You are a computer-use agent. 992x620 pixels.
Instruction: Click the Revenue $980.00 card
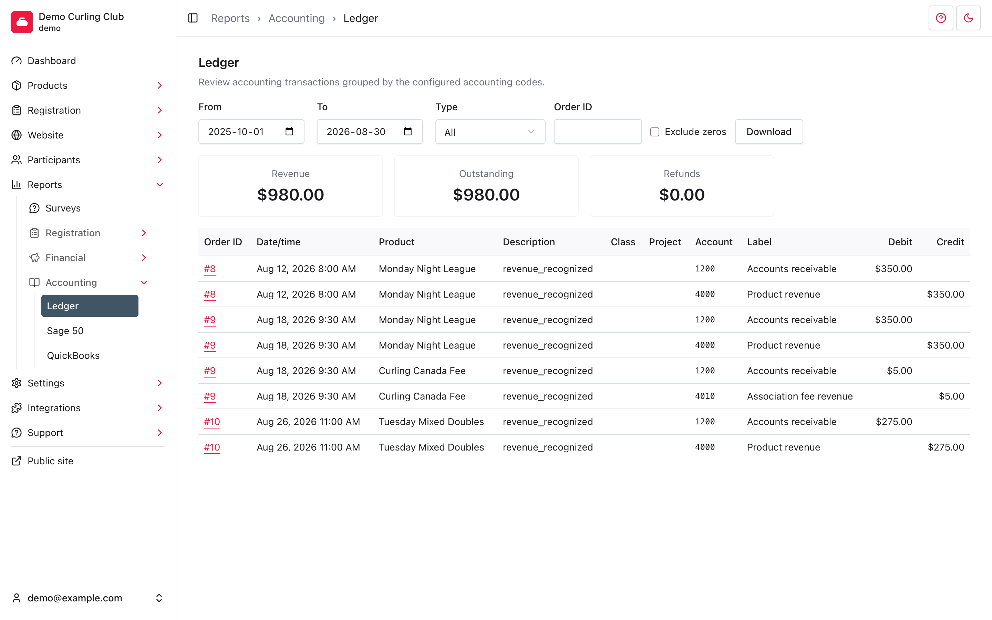click(291, 186)
